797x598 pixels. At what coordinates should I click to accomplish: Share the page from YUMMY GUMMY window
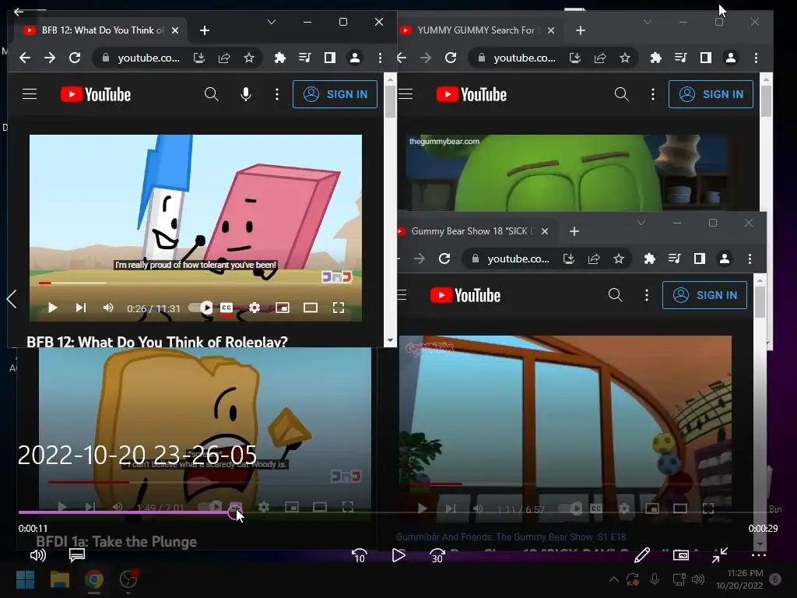click(600, 58)
